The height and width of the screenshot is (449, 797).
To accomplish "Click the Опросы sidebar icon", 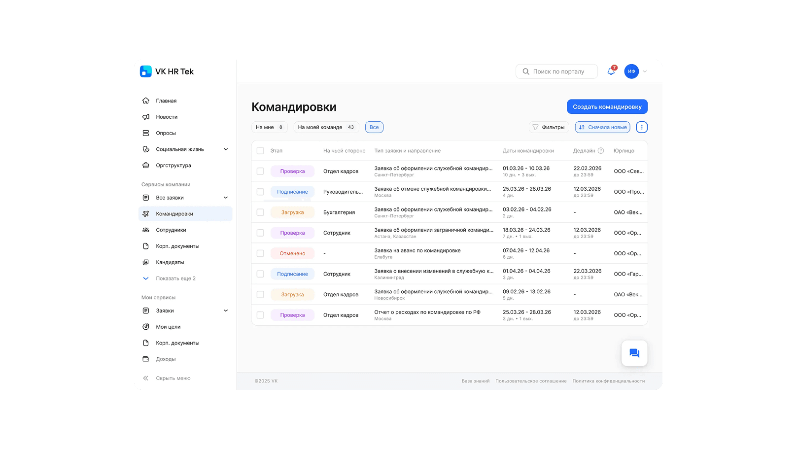I will [146, 133].
